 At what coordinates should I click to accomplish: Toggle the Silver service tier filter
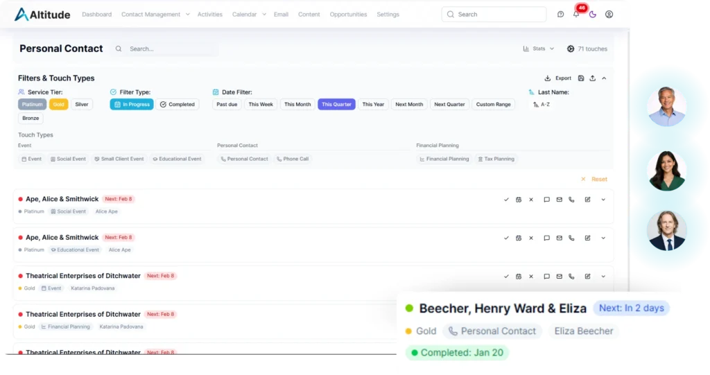pyautogui.click(x=82, y=105)
